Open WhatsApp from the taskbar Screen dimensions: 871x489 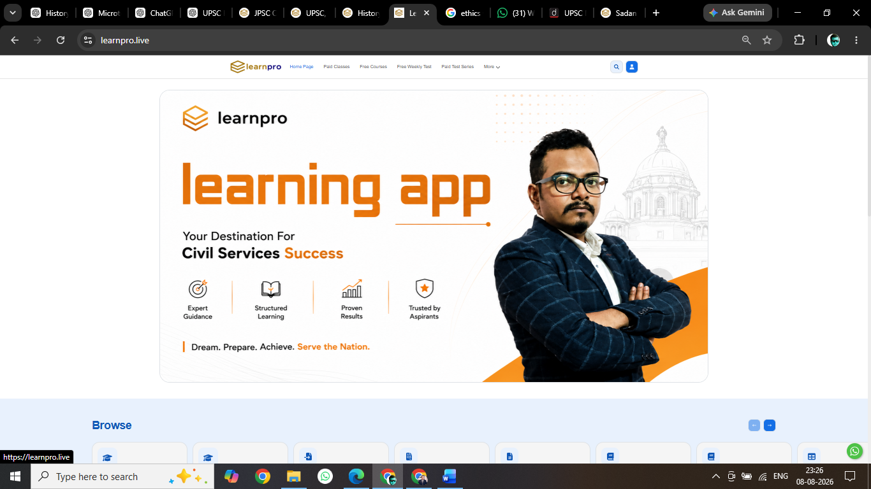point(325,476)
